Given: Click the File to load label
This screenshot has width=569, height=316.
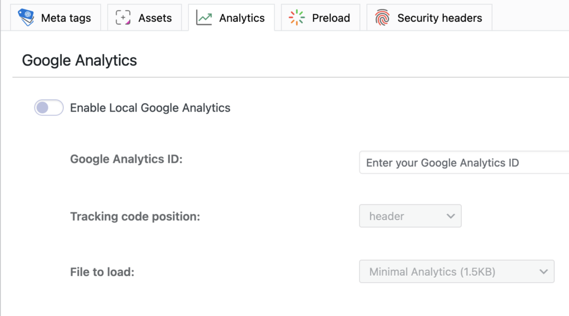Looking at the screenshot, I should [x=102, y=272].
